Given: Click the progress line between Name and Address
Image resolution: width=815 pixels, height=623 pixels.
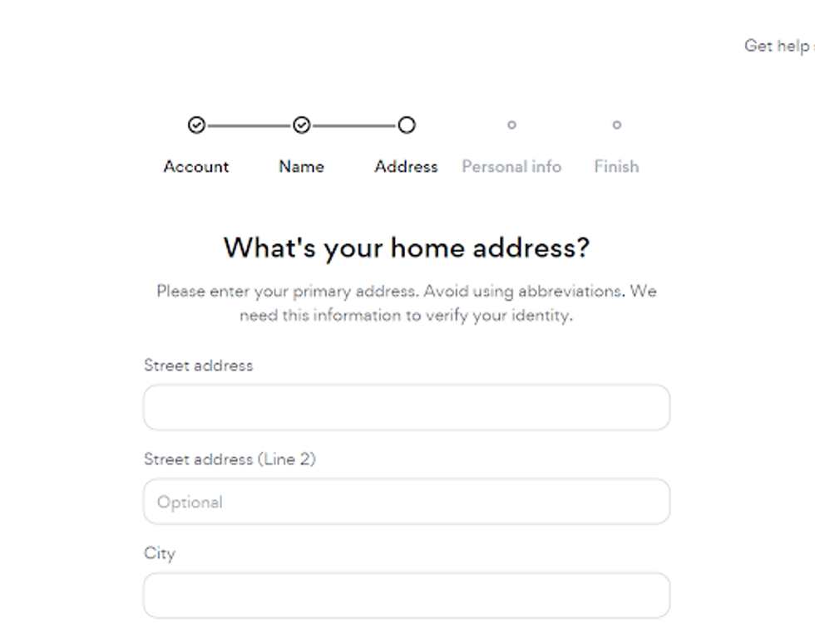Looking at the screenshot, I should 353,125.
